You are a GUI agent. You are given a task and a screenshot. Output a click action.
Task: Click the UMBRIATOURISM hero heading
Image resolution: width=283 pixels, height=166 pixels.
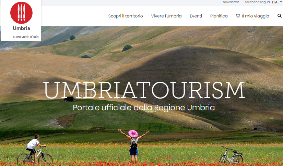(144, 90)
